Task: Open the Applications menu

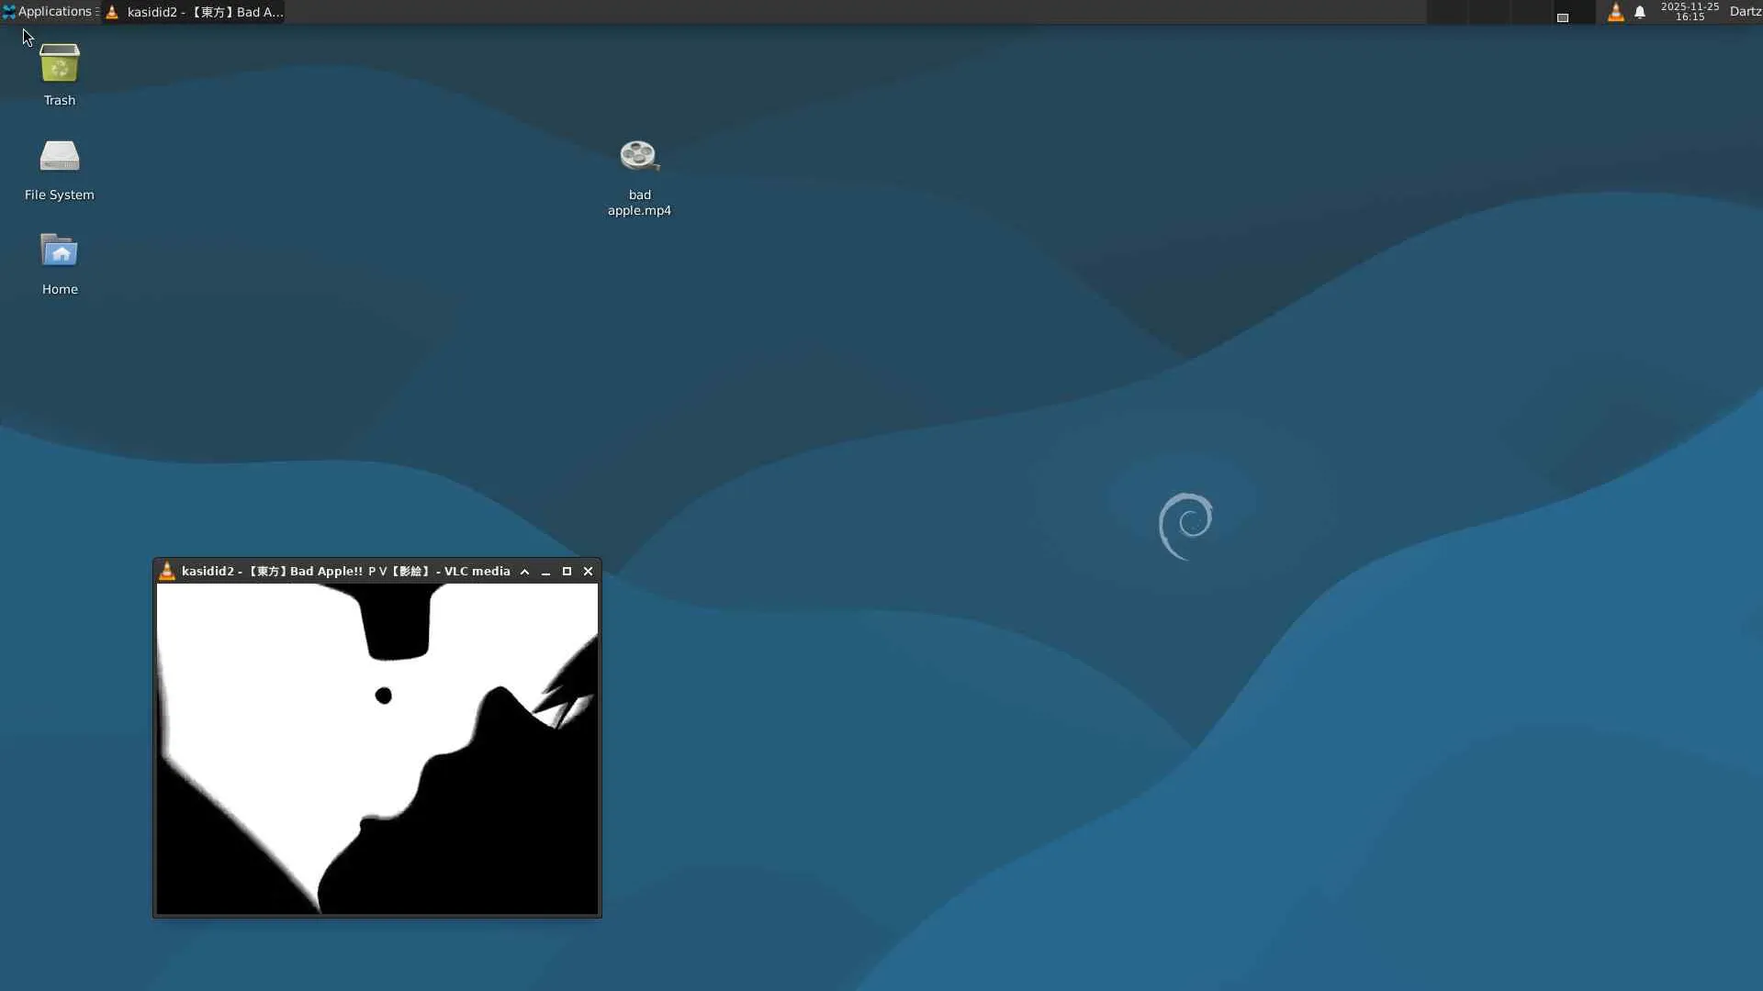Action: point(53,12)
